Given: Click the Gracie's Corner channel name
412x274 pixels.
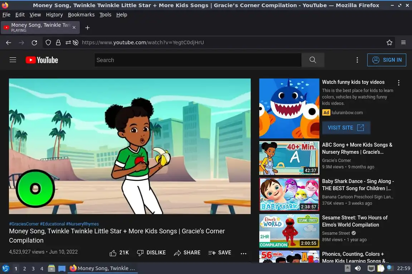Looking at the screenshot, I should [336, 160].
